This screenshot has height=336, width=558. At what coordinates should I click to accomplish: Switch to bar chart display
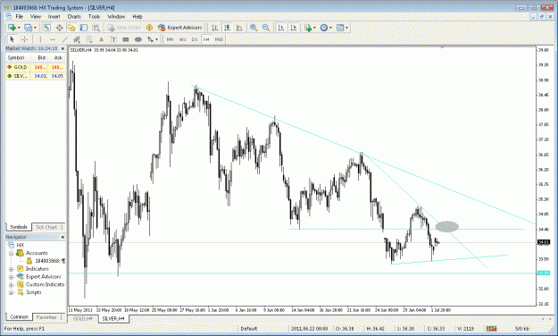pos(215,28)
